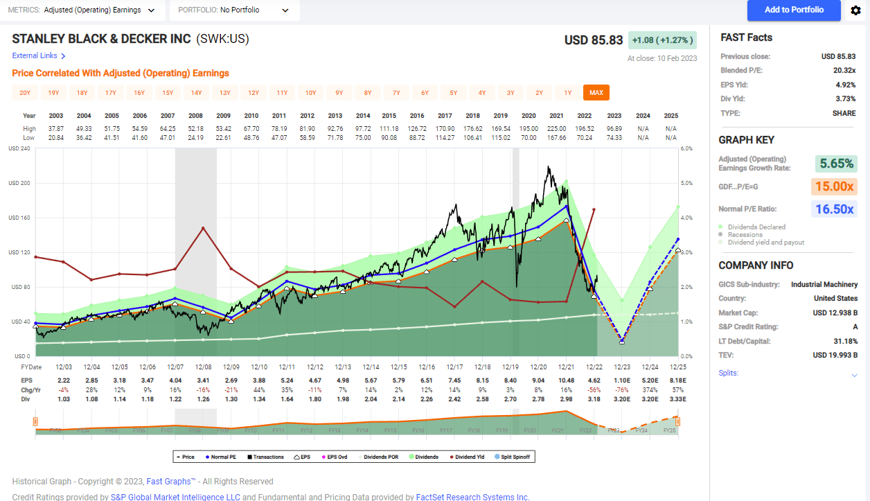870x501 pixels.
Task: Click the Add to Portfolio button
Action: tap(794, 10)
